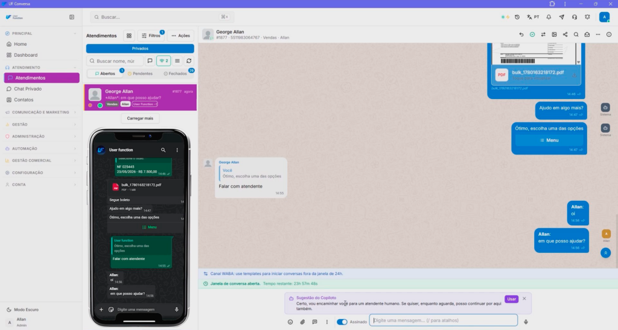Collapse the ATENDIMENTO section
618x330 pixels.
[41, 68]
